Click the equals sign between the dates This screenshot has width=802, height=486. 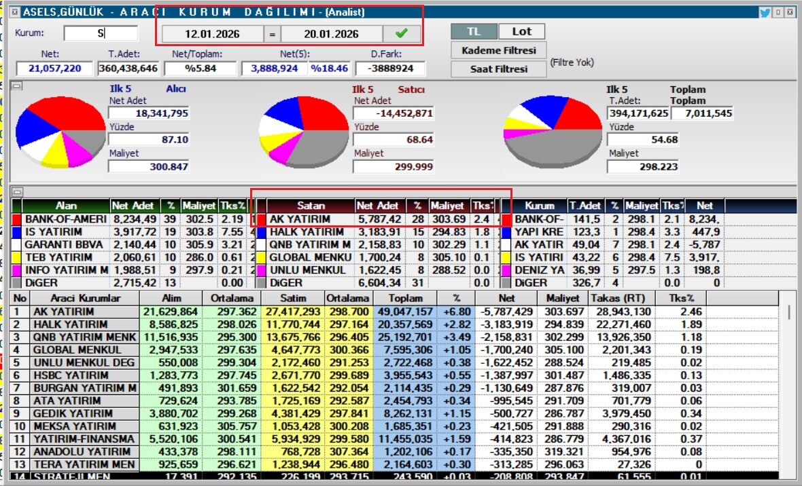272,34
